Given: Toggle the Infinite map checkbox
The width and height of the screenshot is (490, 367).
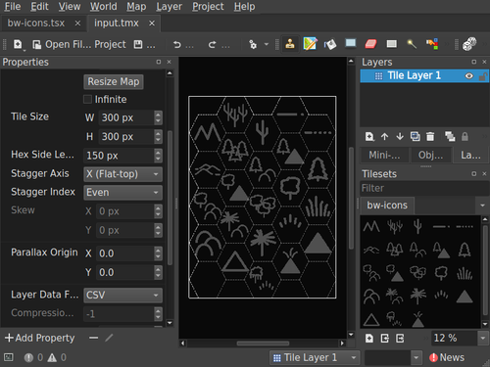Looking at the screenshot, I should (x=87, y=99).
